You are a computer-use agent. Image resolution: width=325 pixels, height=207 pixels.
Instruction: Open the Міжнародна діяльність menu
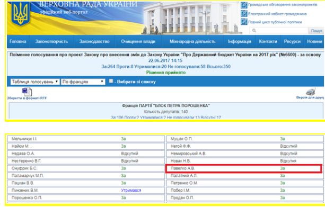point(192,41)
